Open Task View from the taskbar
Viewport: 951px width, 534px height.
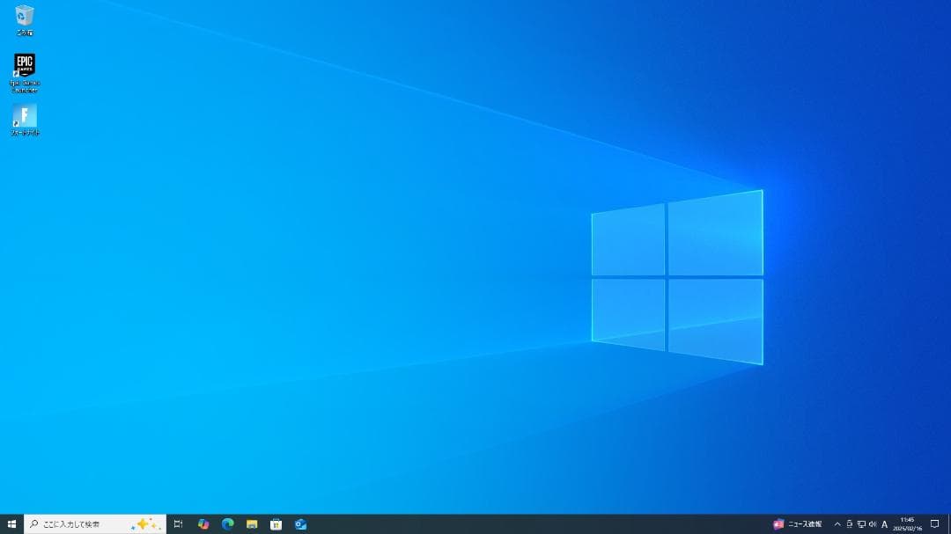coord(178,524)
